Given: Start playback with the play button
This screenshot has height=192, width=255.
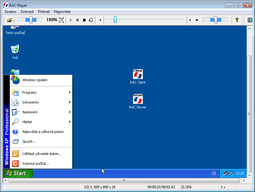Looking at the screenshot, I should pyautogui.click(x=71, y=20).
